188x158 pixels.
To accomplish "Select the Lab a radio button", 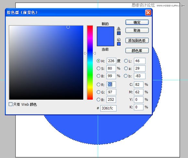I will click(x=126, y=68).
